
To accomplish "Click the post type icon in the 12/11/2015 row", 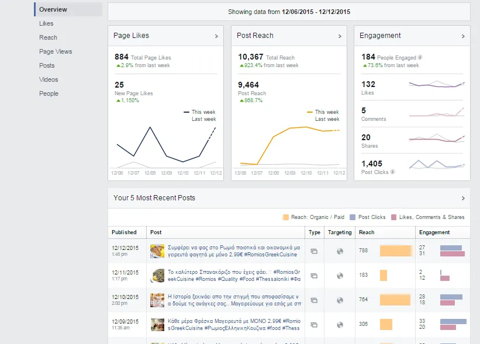I will (314, 276).
